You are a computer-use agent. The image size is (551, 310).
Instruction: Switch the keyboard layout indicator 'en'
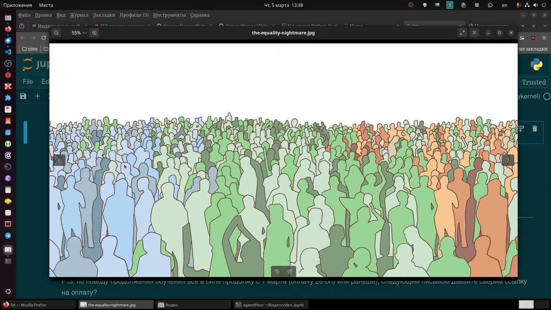pyautogui.click(x=505, y=5)
